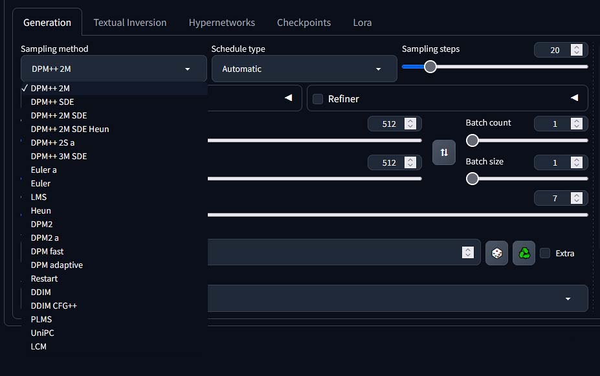This screenshot has width=600, height=376.
Task: Click the swap width and height arrows button
Action: point(444,153)
